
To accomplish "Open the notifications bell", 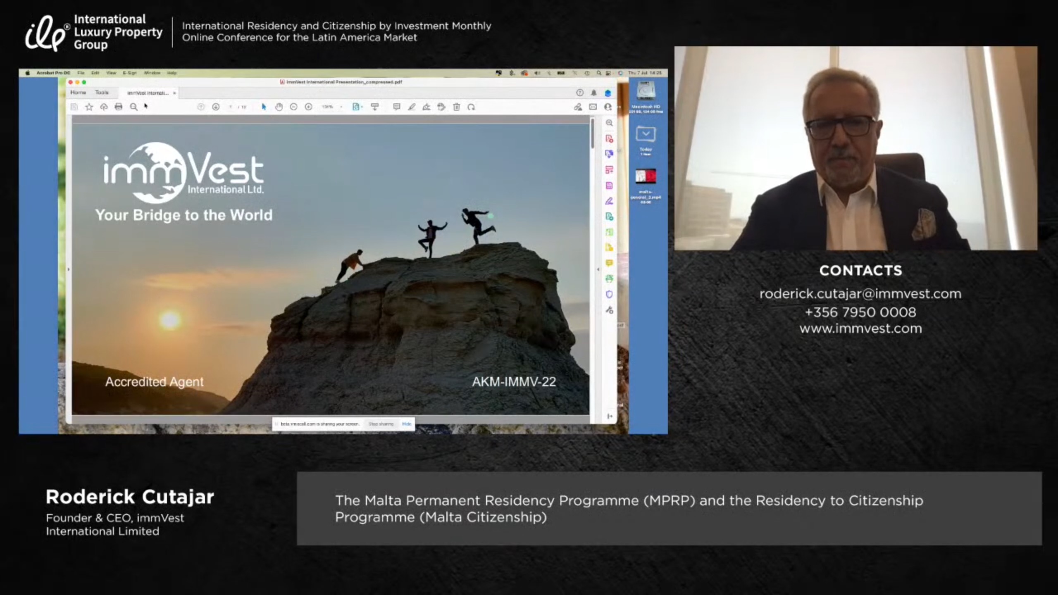I will point(593,93).
